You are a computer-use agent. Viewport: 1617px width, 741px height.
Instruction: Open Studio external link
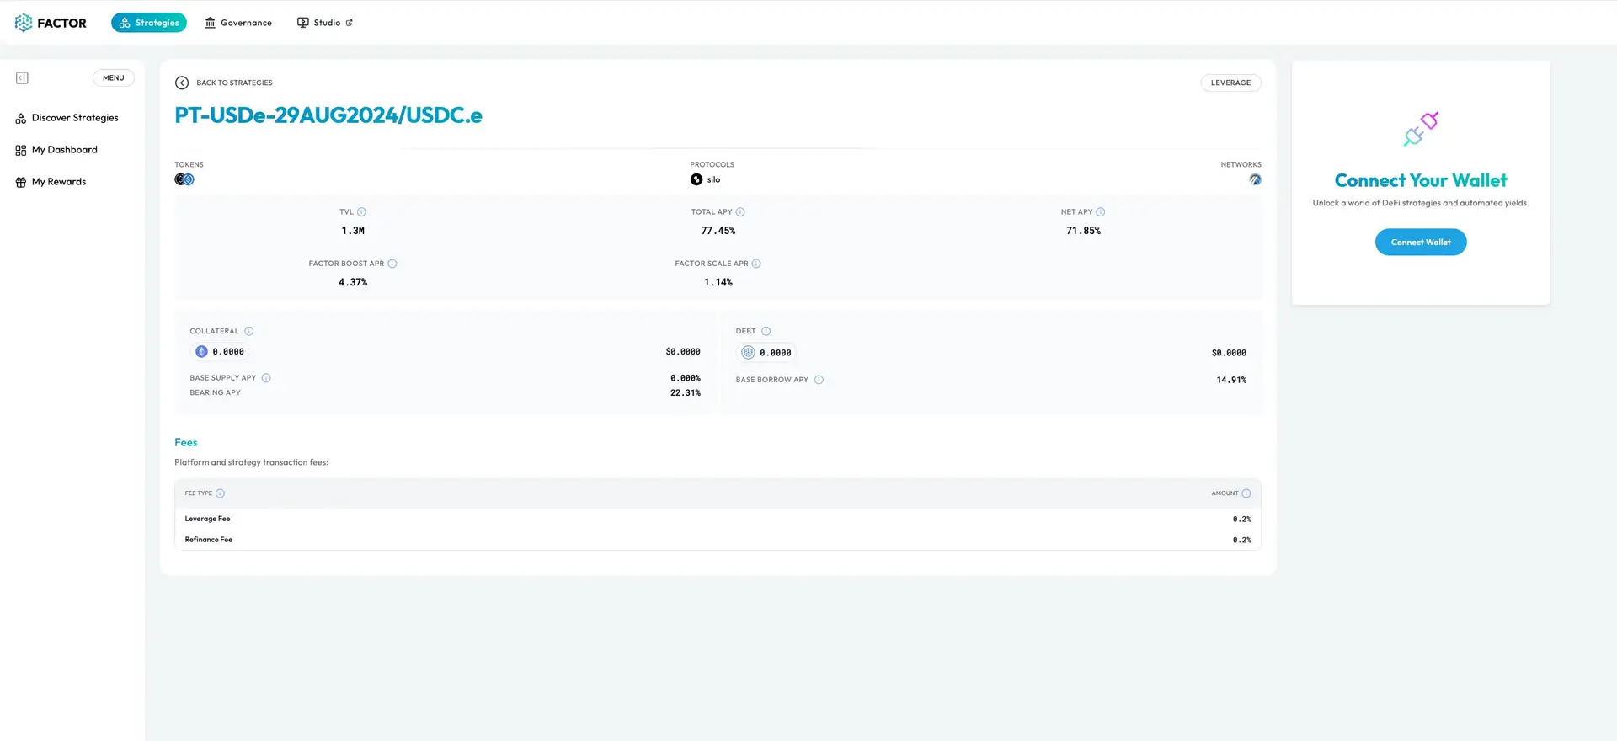[325, 23]
